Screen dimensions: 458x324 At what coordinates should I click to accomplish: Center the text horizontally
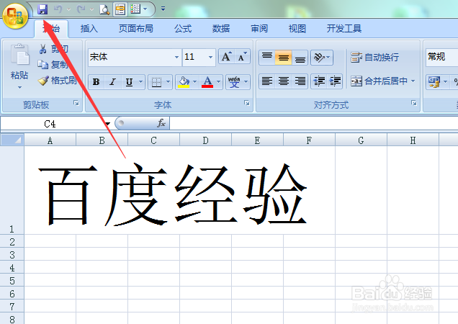pyautogui.click(x=283, y=81)
